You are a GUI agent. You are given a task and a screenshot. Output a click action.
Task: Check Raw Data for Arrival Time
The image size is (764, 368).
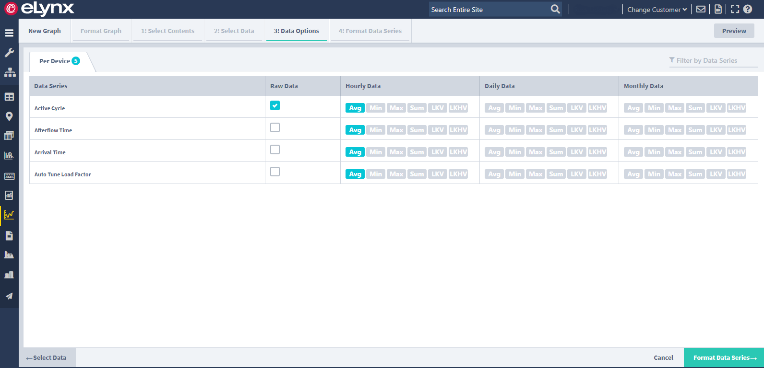coord(275,149)
